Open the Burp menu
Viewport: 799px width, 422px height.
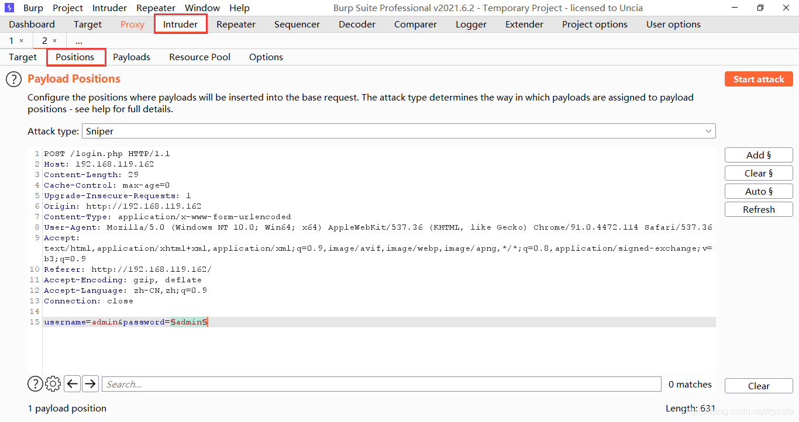33,8
